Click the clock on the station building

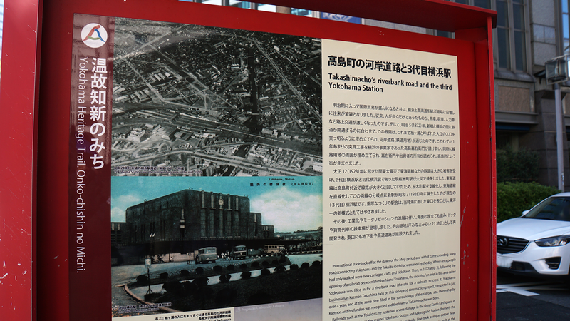click(221, 201)
